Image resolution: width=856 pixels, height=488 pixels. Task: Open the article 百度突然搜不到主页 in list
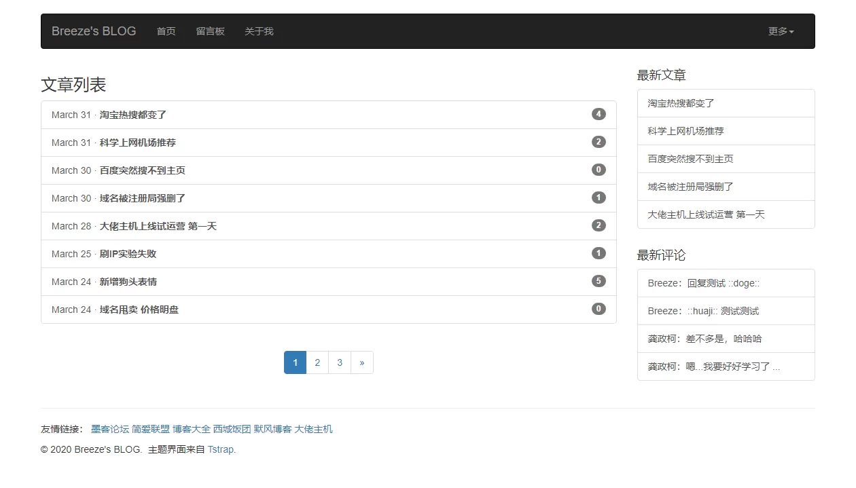click(x=143, y=170)
